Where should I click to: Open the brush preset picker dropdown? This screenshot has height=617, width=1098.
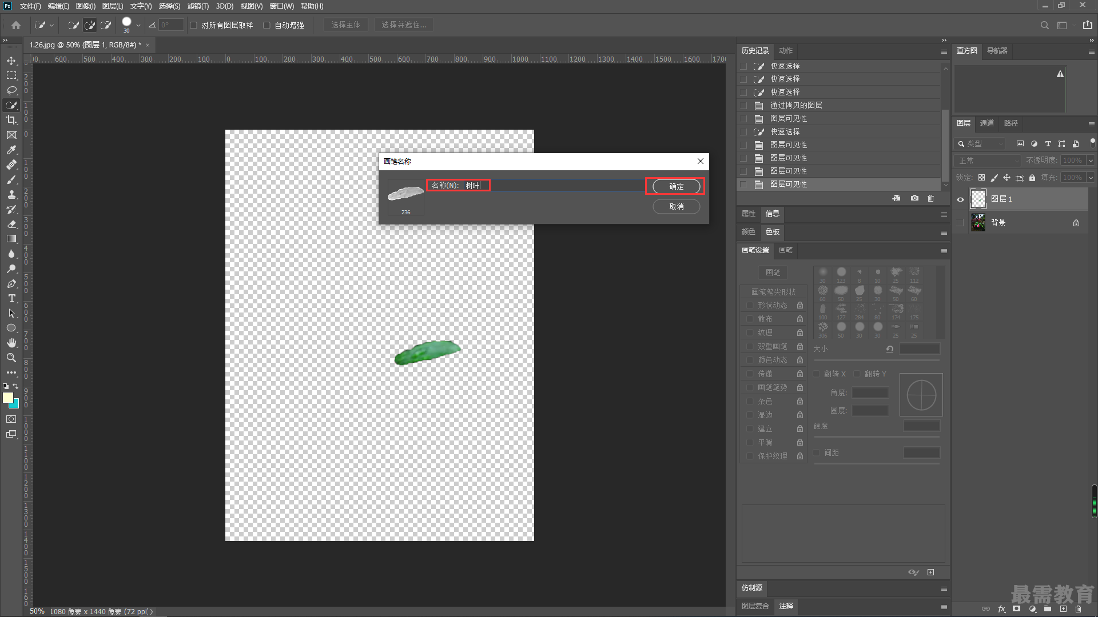point(138,25)
